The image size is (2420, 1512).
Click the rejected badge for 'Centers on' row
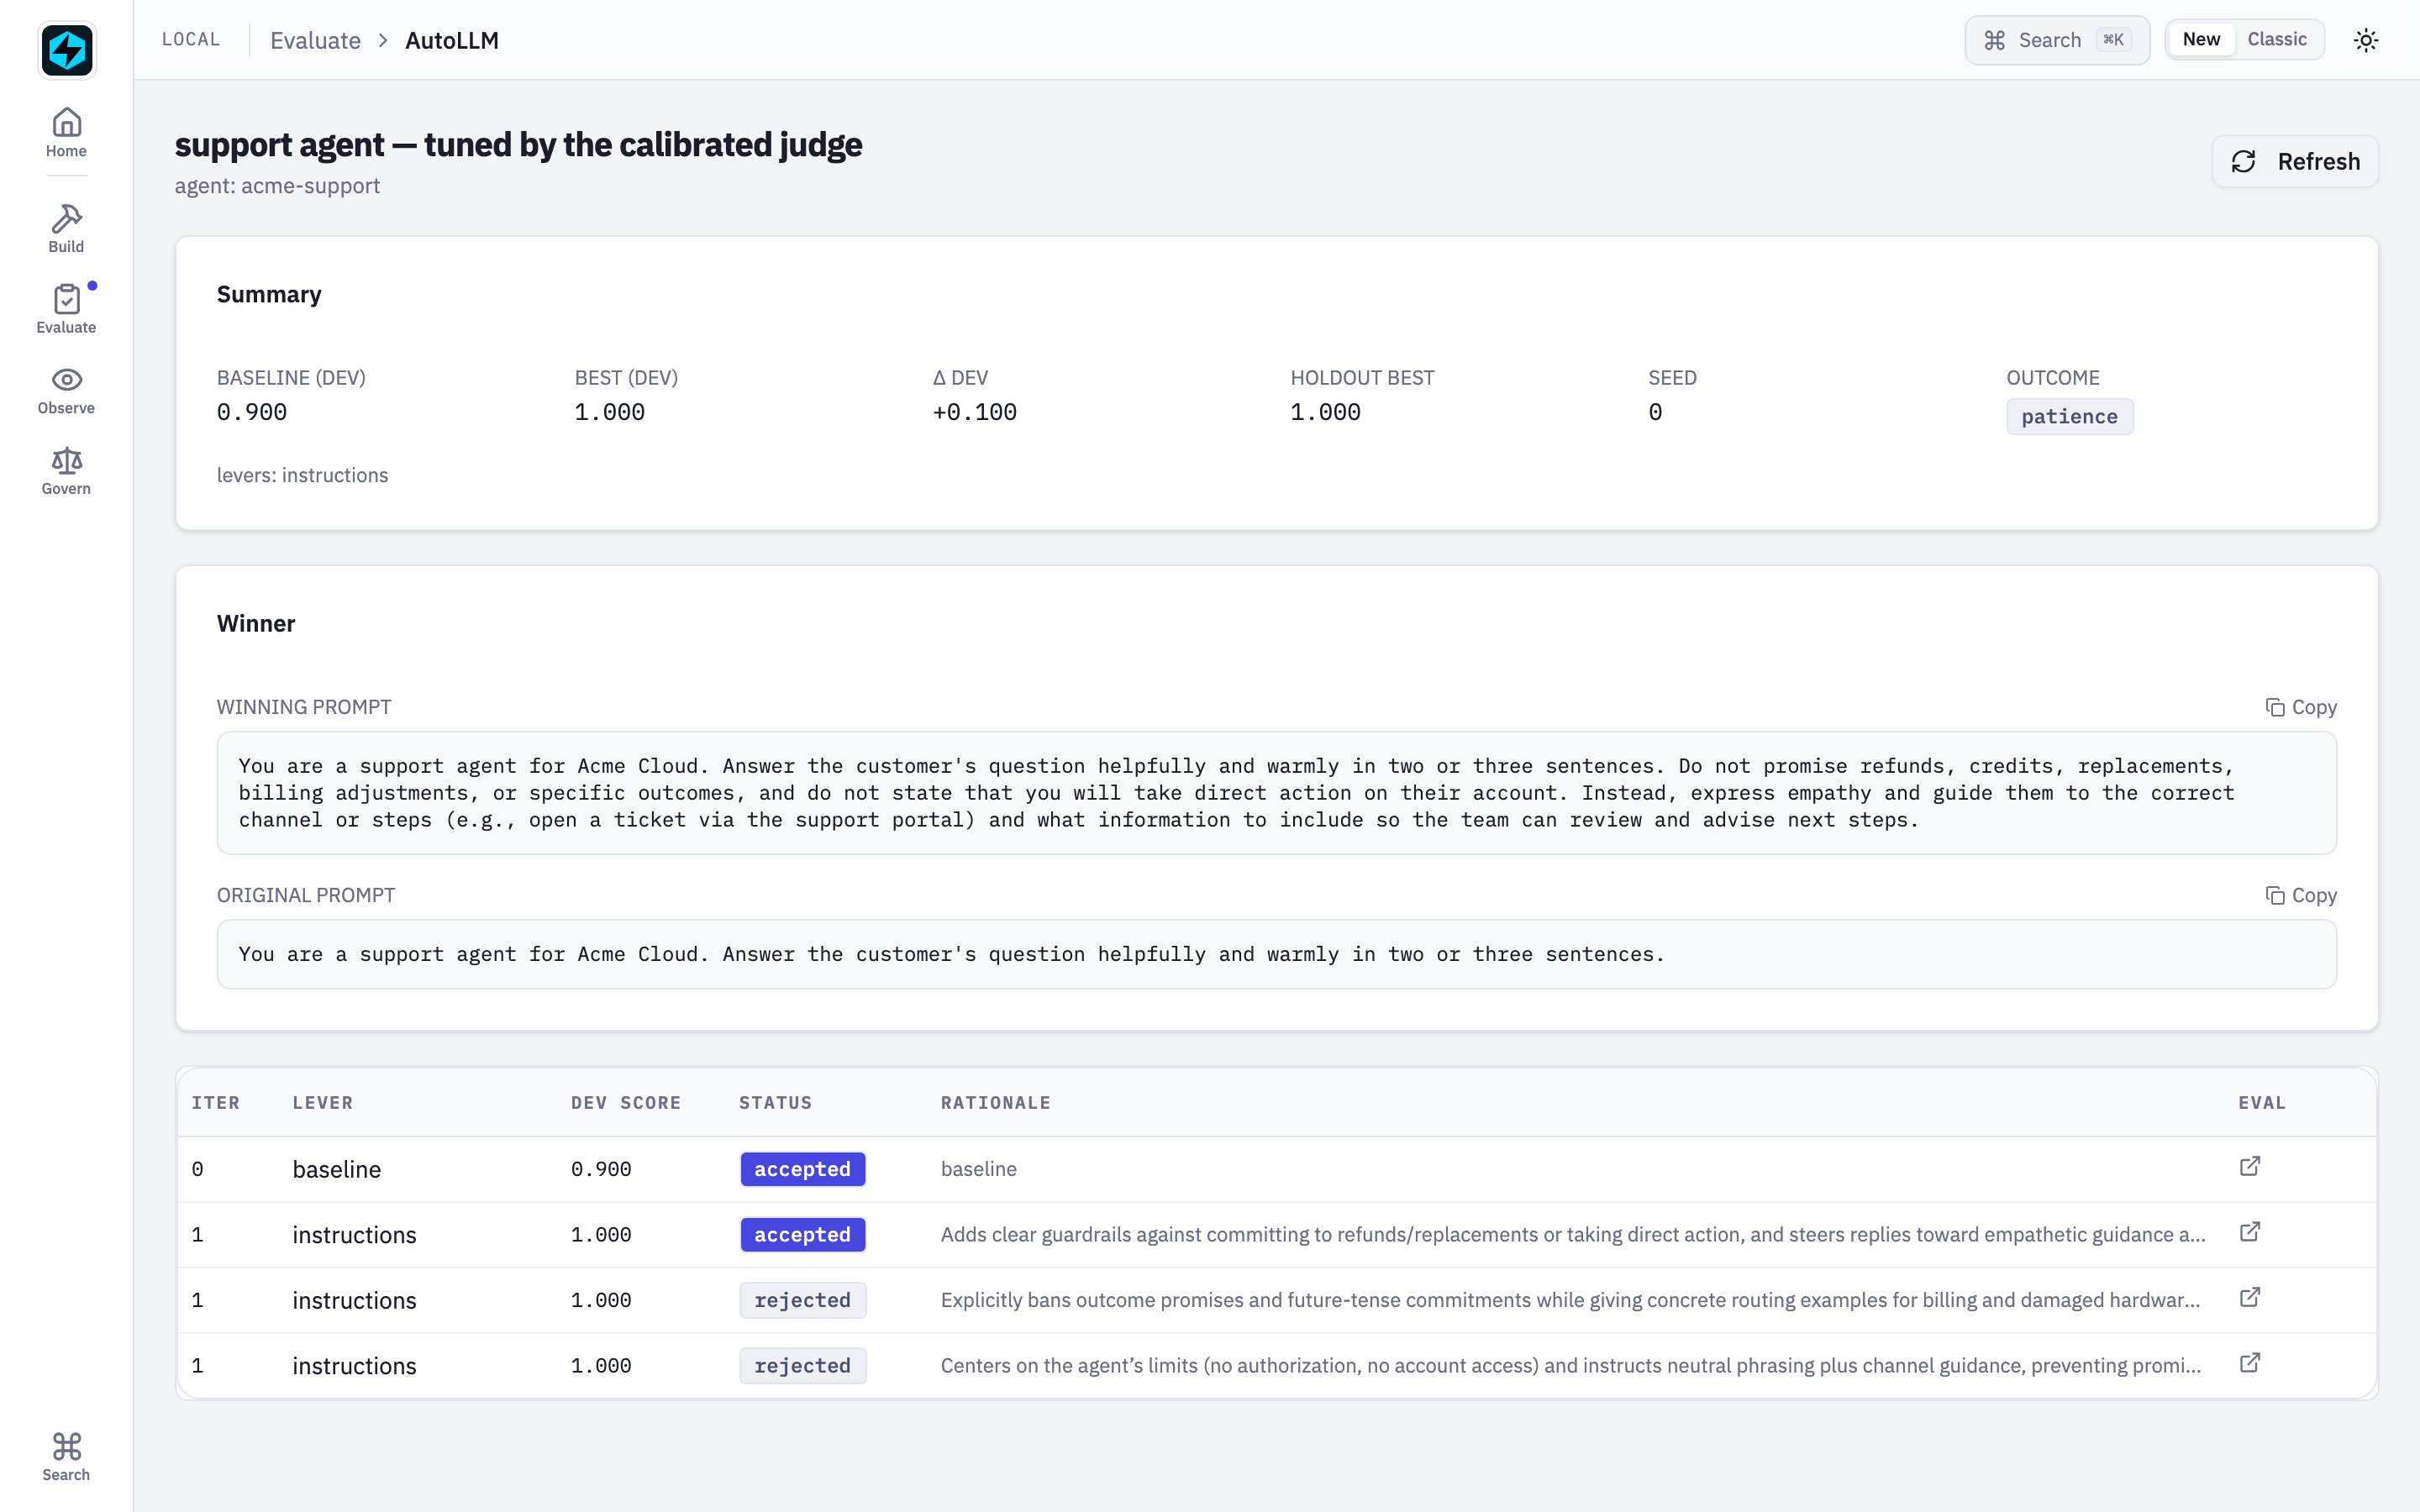tap(802, 1366)
